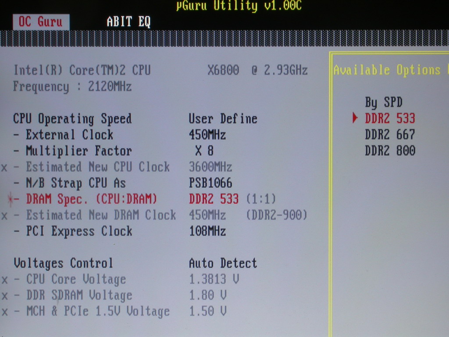Image resolution: width=449 pixels, height=337 pixels.
Task: Change the X 8 multiplier value
Action: [x=204, y=151]
